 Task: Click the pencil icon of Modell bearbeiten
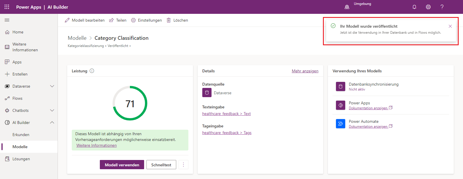click(67, 20)
